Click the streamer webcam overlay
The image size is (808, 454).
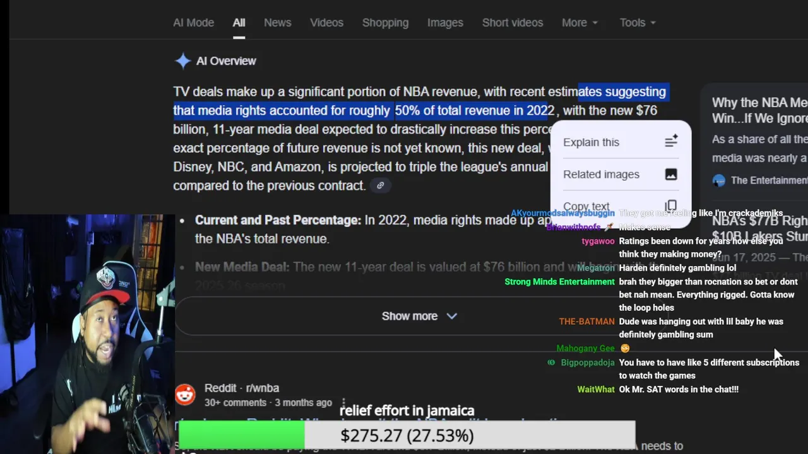click(x=87, y=334)
